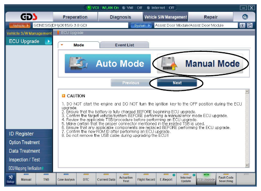Click the camera screenshot icon beside system field
Image resolution: width=261 pixels, height=191 pixels.
[x=242, y=25]
